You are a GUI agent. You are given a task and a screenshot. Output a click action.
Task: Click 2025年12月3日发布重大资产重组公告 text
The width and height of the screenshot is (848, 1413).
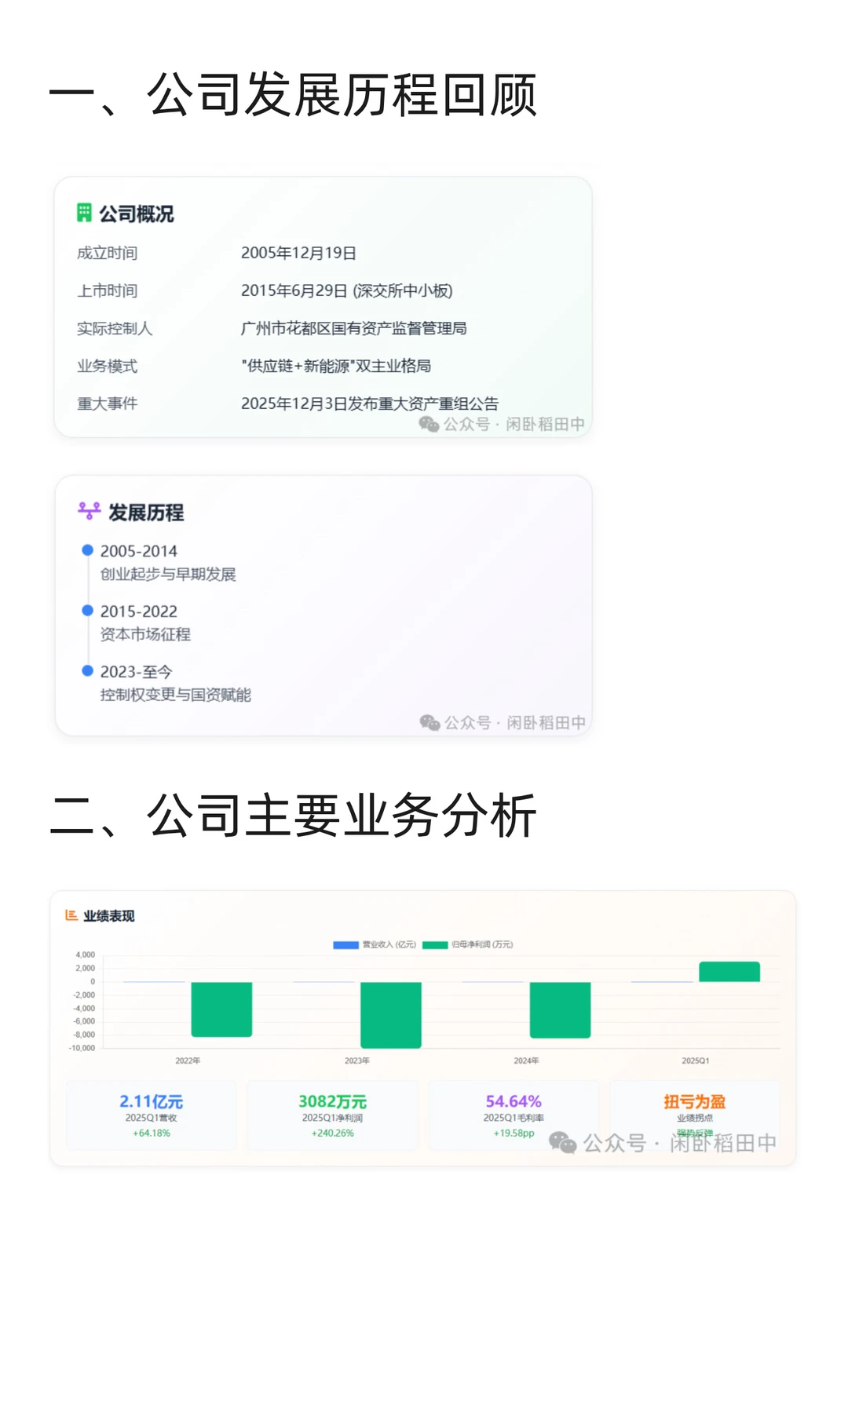point(370,403)
